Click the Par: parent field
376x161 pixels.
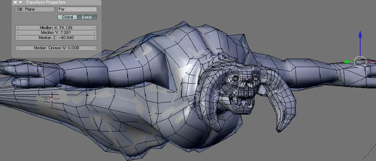pyautogui.click(x=77, y=9)
